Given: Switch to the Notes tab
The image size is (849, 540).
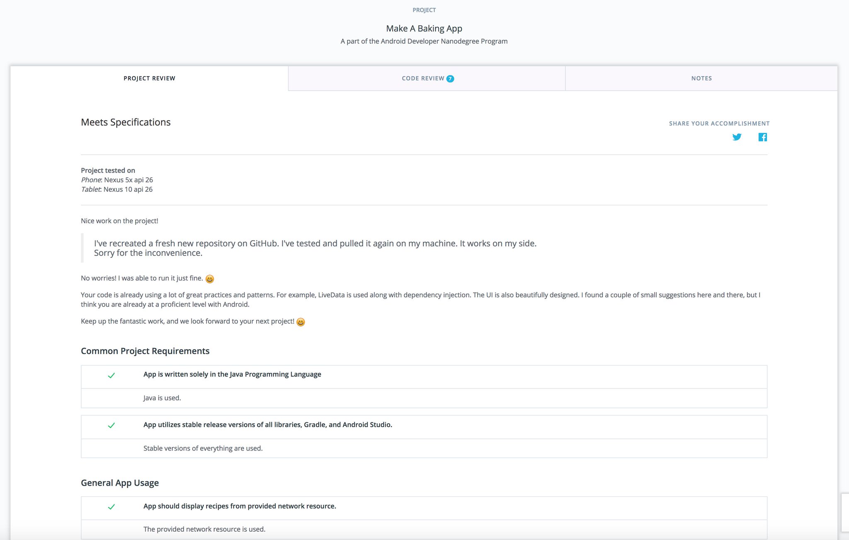Looking at the screenshot, I should 701,78.
